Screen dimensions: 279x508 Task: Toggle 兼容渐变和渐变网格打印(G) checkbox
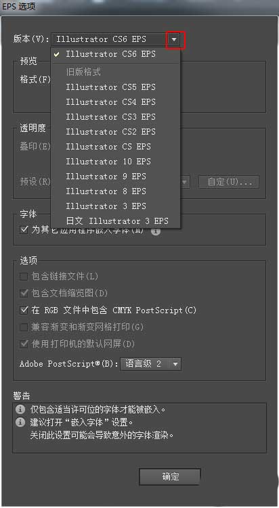[x=24, y=327]
